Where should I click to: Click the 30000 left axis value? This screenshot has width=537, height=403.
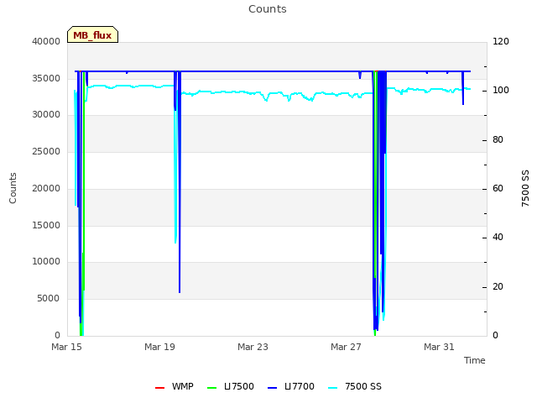(x=46, y=114)
